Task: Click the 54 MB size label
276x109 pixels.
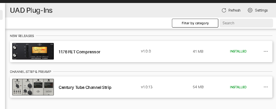Action: pyautogui.click(x=198, y=87)
